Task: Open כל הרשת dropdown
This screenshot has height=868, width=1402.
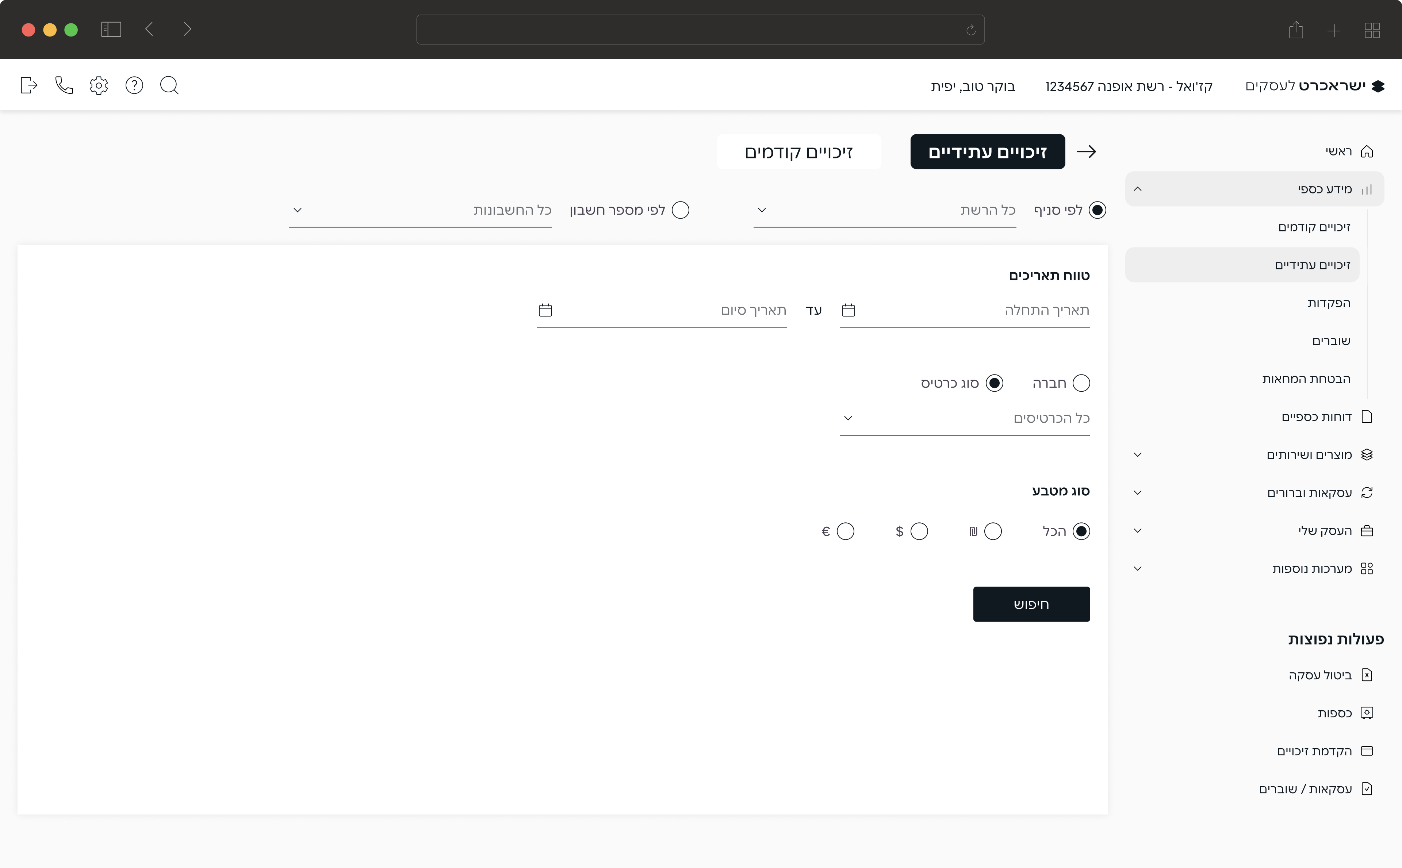Action: (x=885, y=211)
